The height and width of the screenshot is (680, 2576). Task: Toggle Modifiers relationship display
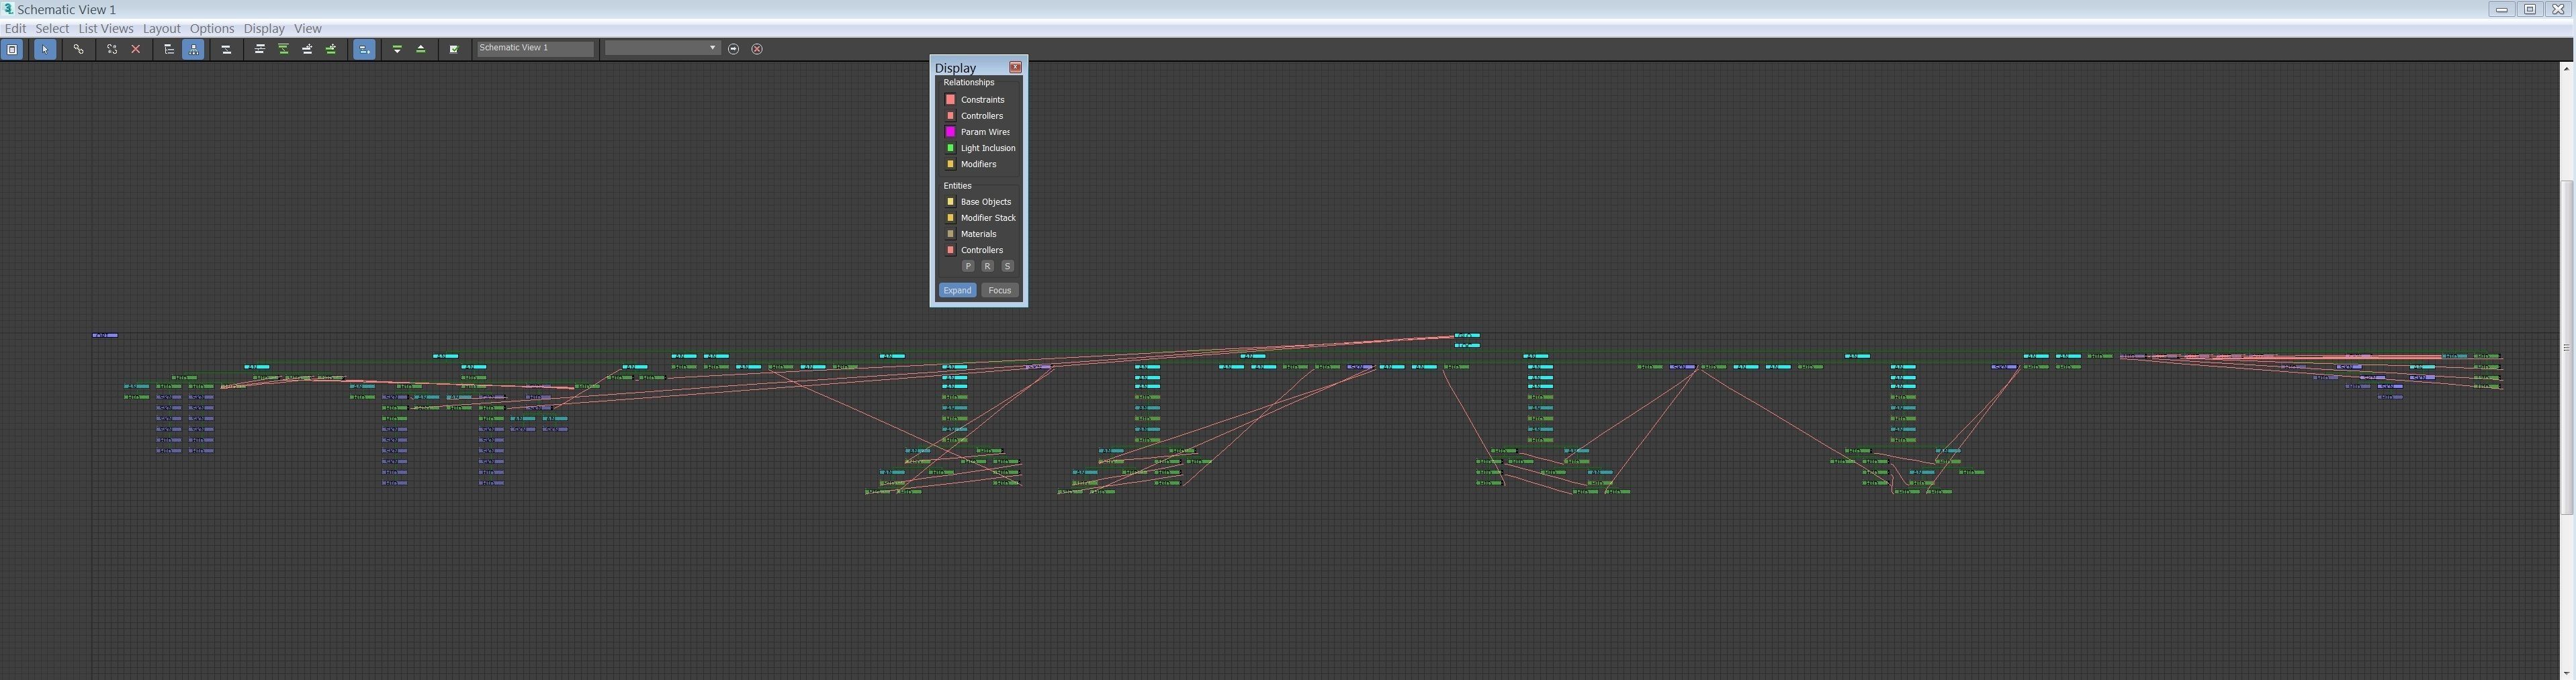pyautogui.click(x=951, y=164)
